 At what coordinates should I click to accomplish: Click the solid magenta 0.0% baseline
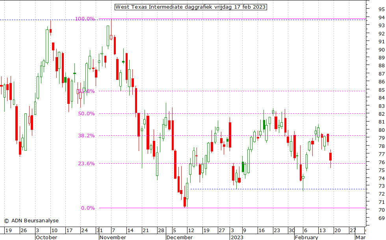[x=236, y=208]
